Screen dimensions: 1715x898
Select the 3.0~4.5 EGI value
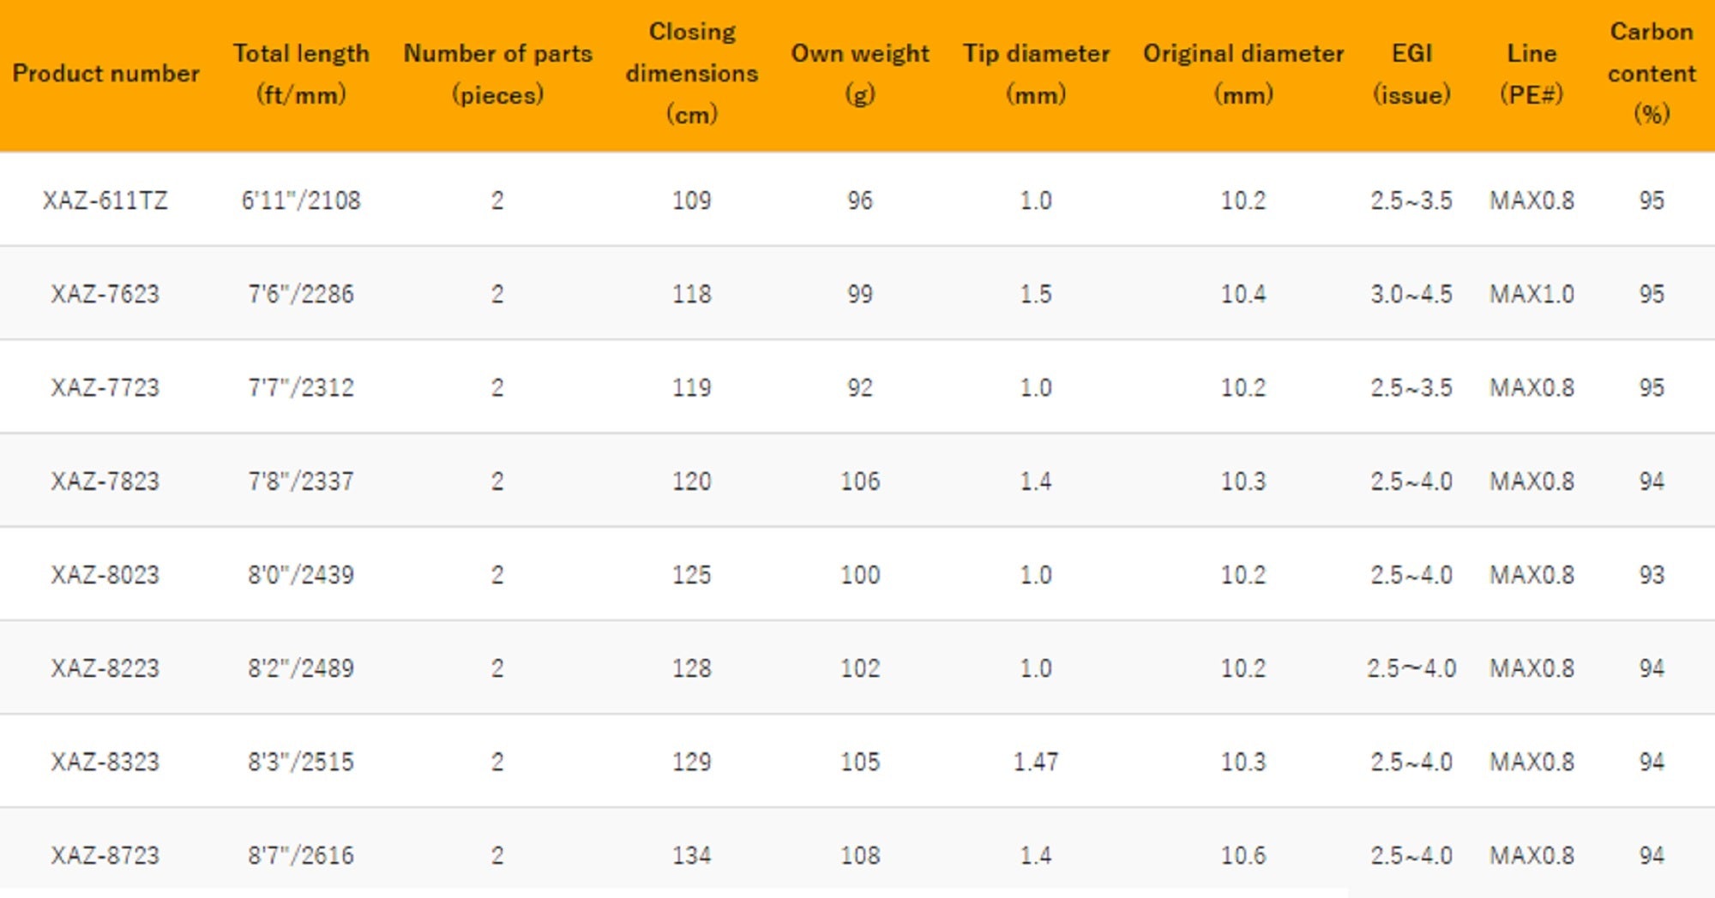pos(1411,294)
